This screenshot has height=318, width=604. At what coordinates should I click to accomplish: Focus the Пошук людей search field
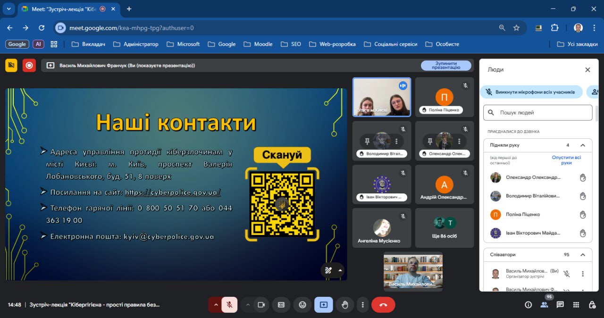(x=537, y=113)
